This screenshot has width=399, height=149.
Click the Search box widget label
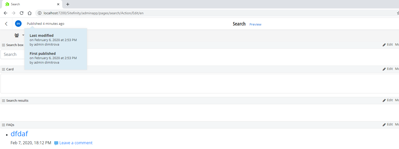15,45
